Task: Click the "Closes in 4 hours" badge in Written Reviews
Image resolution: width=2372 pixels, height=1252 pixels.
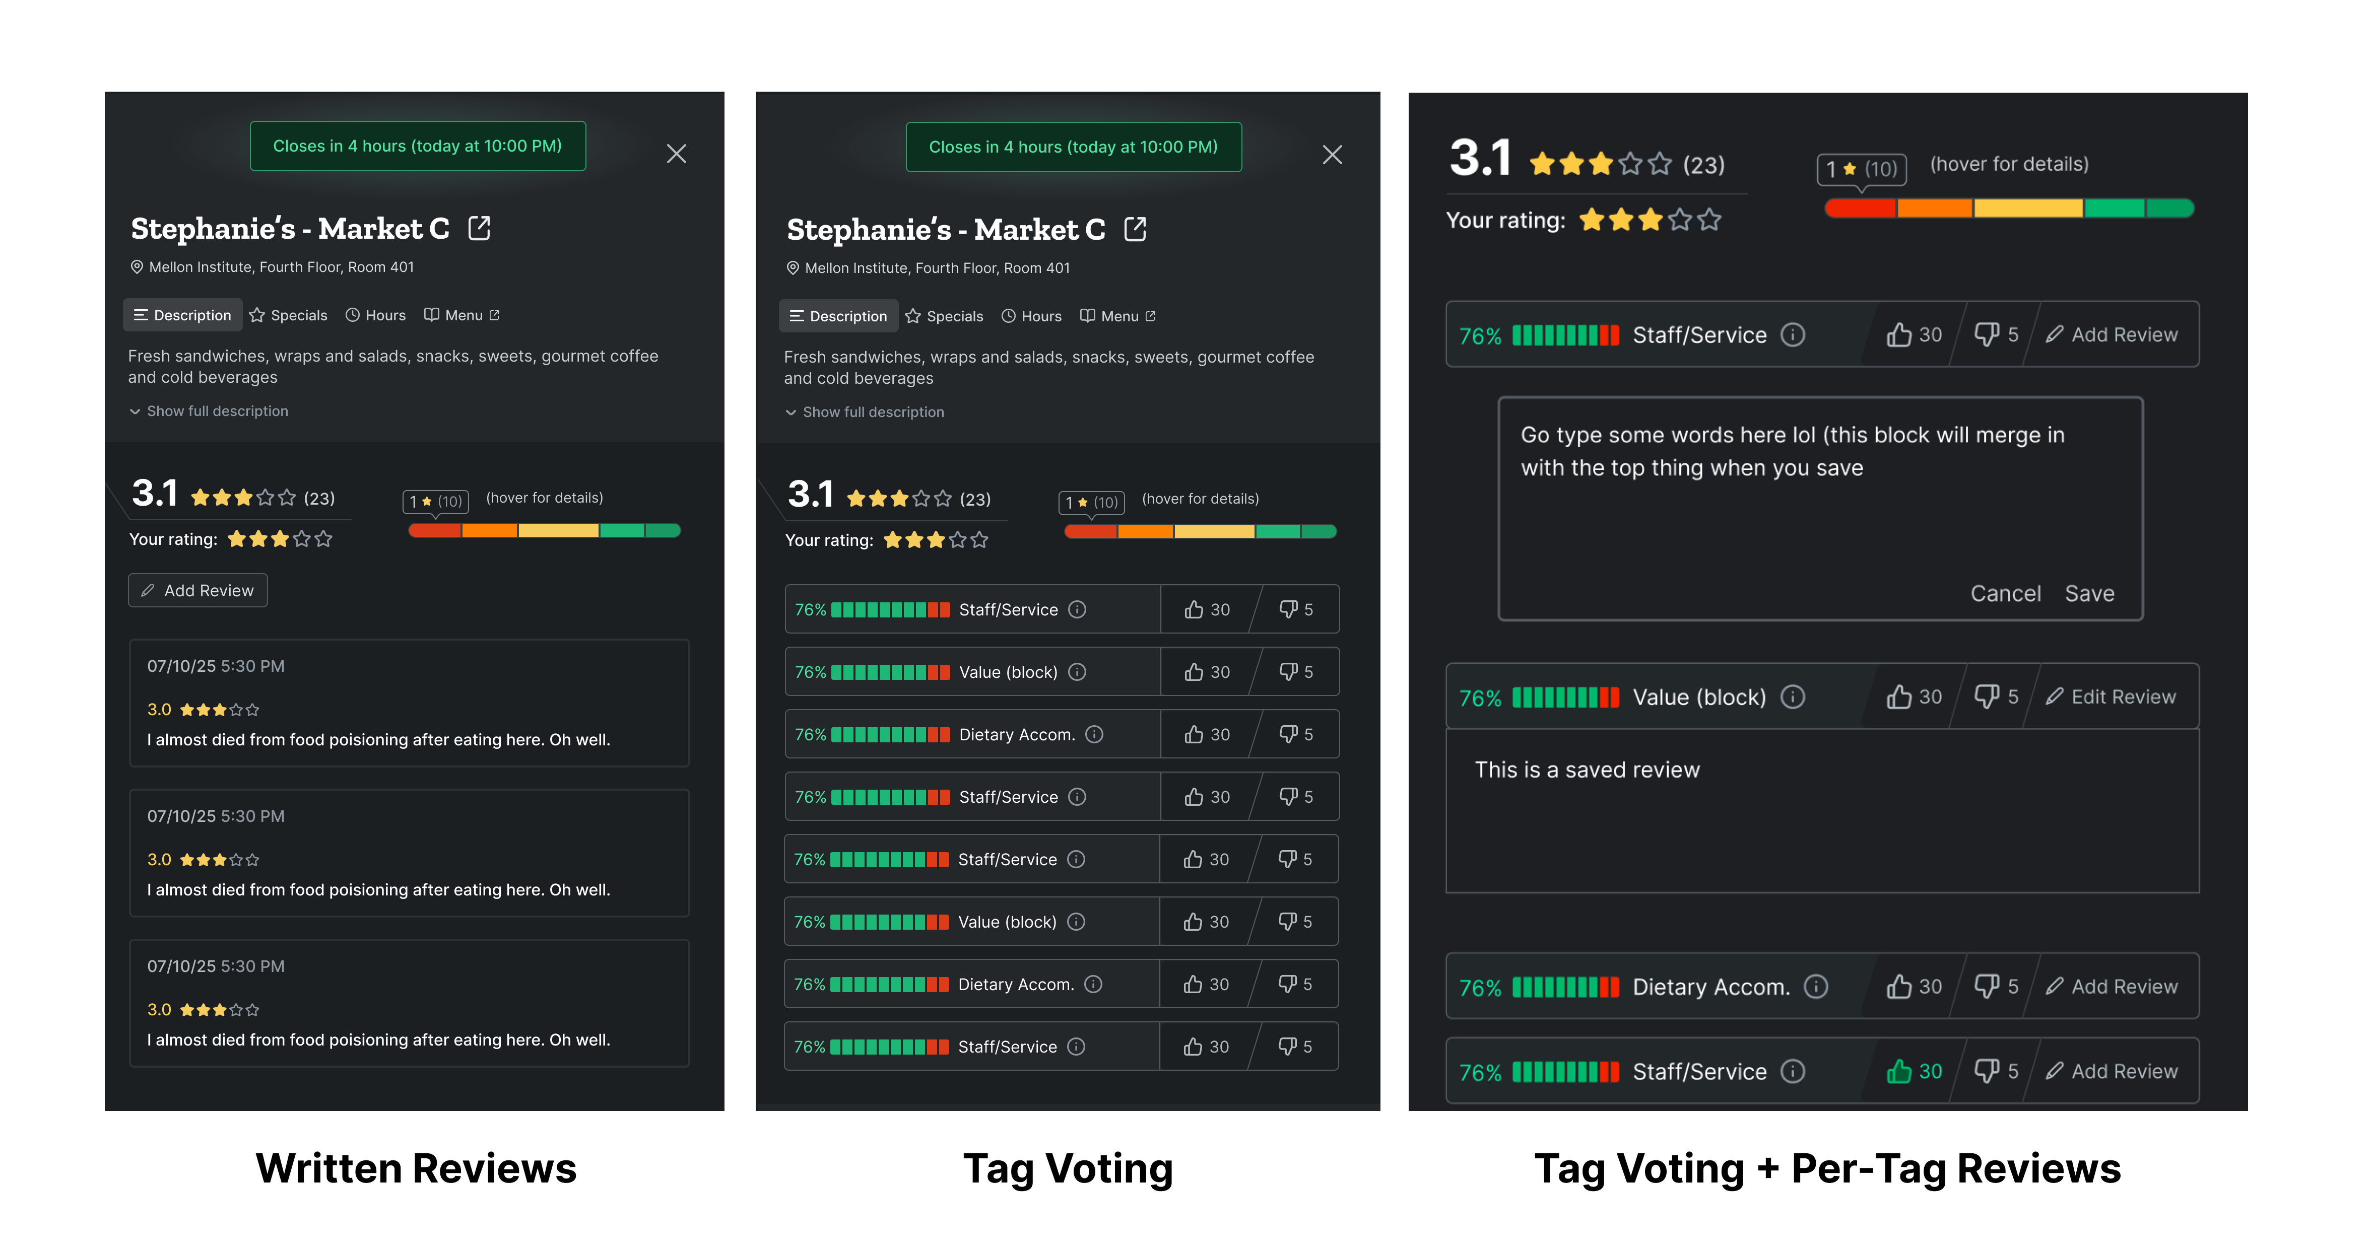Action: (417, 147)
